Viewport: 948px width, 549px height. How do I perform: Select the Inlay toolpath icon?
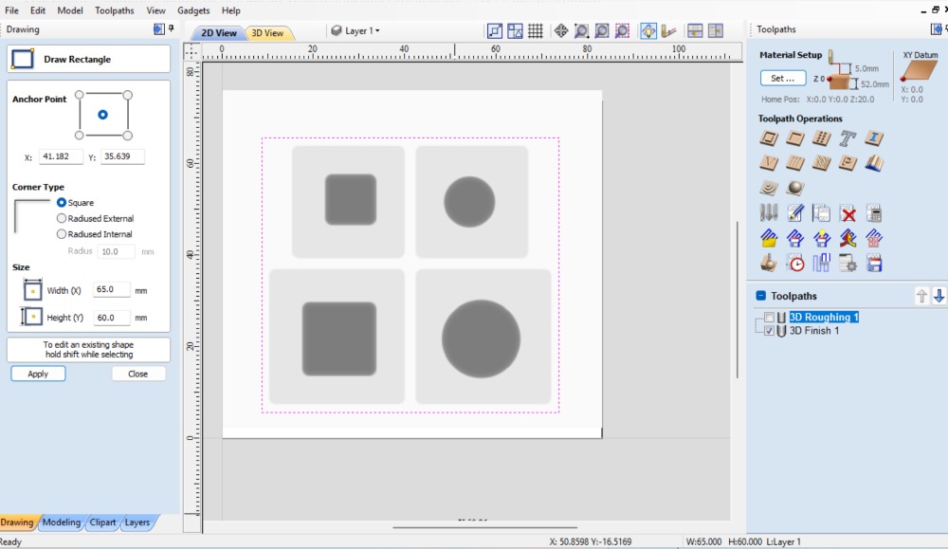coord(874,138)
